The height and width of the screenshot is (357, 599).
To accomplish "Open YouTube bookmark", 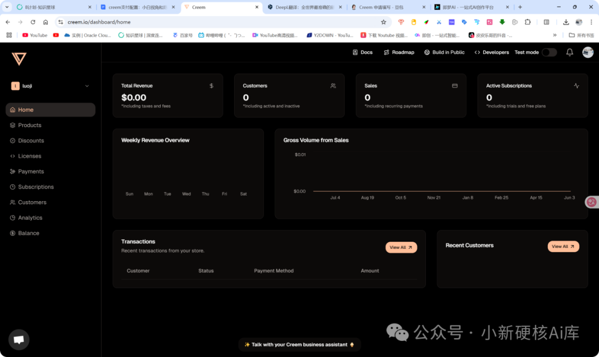I will 35,35.
